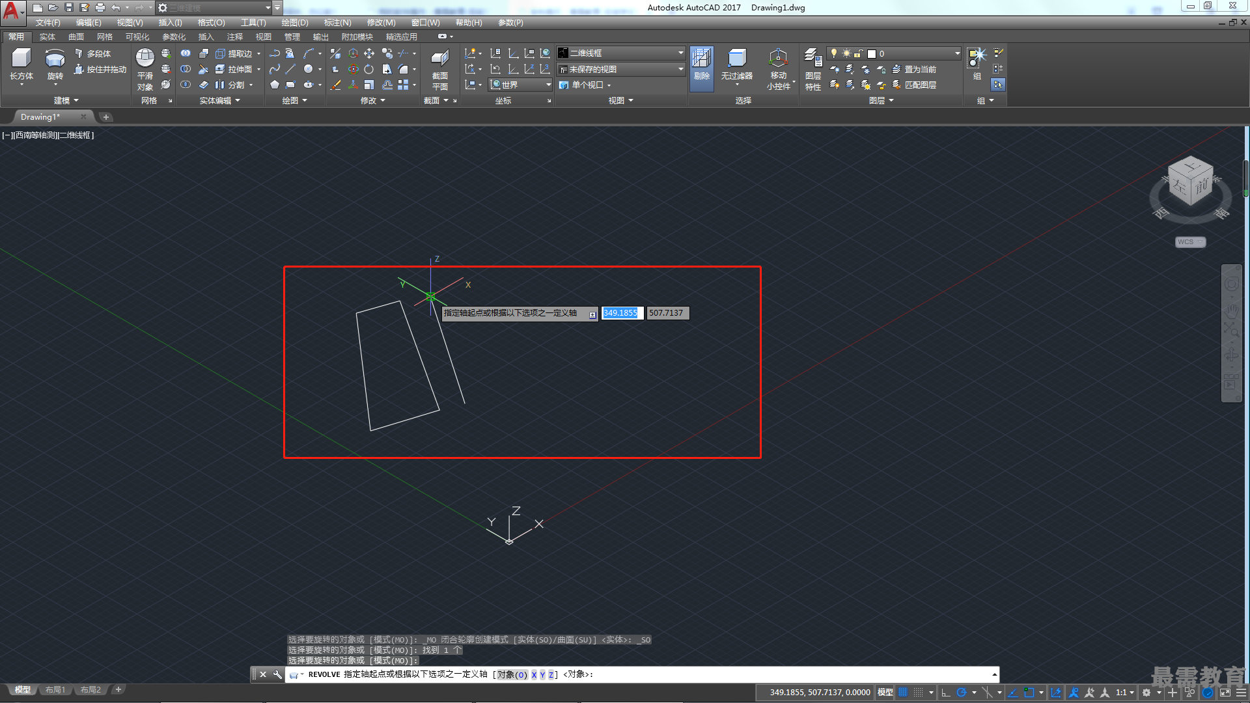Image resolution: width=1250 pixels, height=703 pixels.
Task: Click the highlighted X coordinate input 349.1855
Action: click(622, 313)
